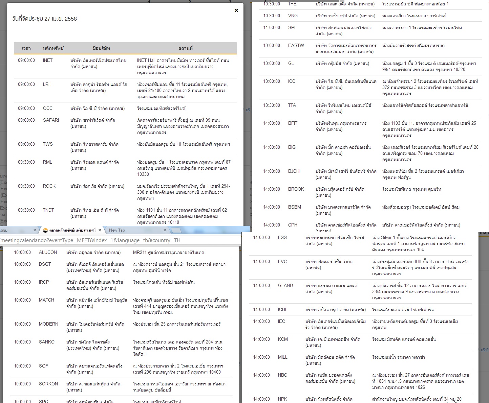489x403 pixels.
Task: Select the MILL ticker symbol
Action: click(x=282, y=357)
